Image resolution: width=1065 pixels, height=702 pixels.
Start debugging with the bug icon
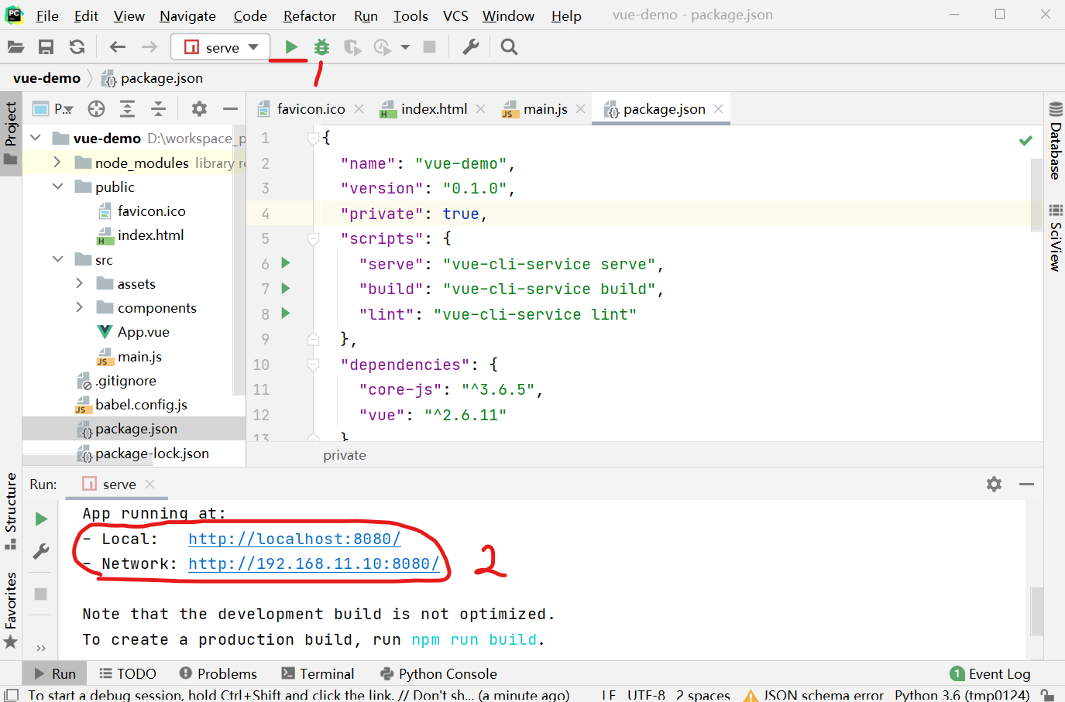coord(321,47)
